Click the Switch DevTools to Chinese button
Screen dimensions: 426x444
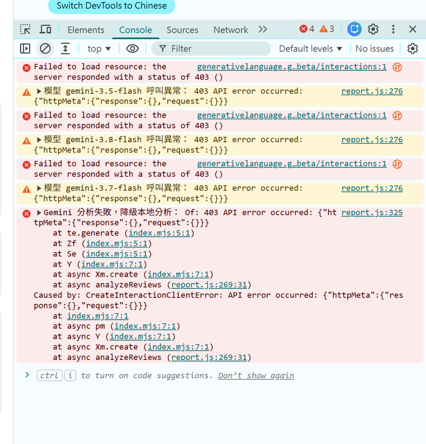111,6
